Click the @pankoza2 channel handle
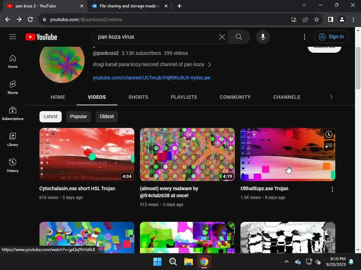Viewport: 361px width, 270px height. 106,53
